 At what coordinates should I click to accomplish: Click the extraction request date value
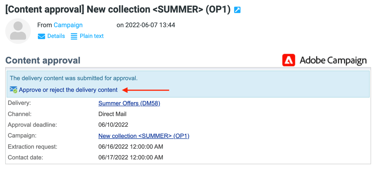click(x=131, y=147)
